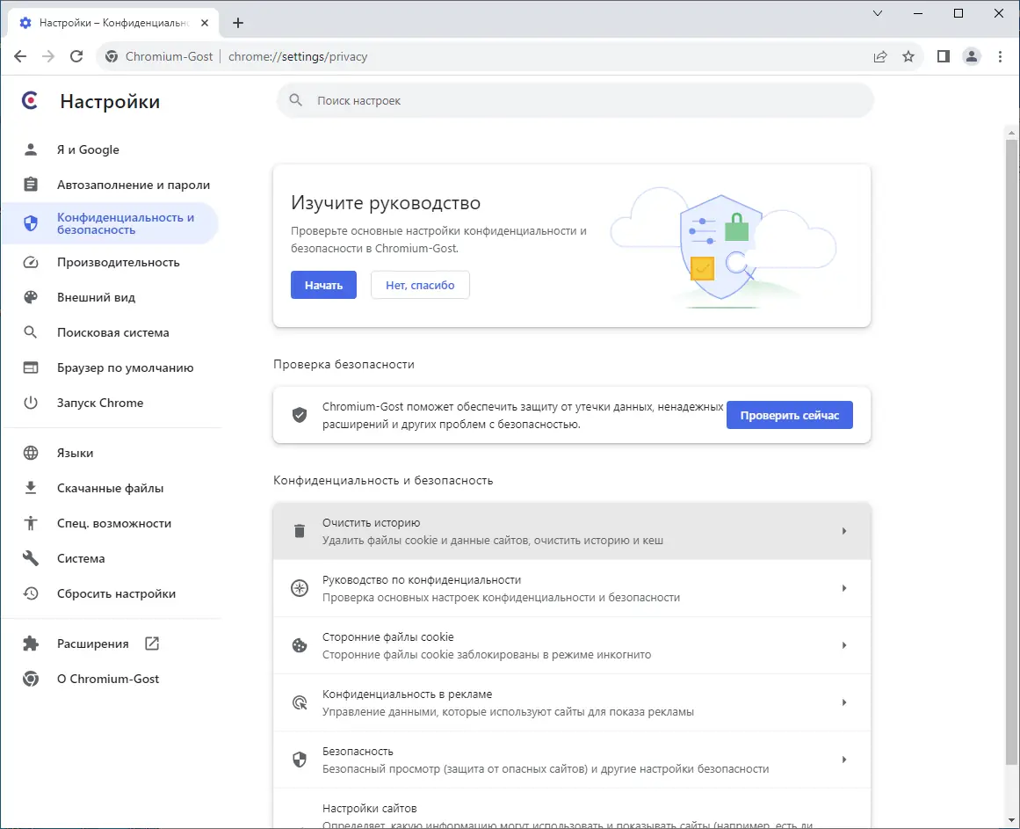The image size is (1020, 829).
Task: Click the trash icon for Очистить историю
Action: (x=300, y=531)
